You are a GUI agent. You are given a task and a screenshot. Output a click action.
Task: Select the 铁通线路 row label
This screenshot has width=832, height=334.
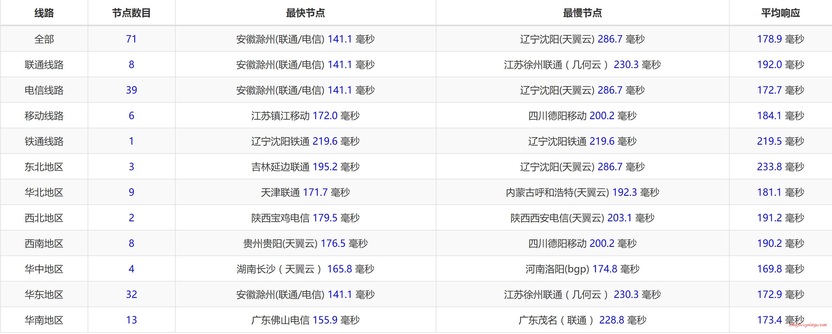tap(44, 141)
